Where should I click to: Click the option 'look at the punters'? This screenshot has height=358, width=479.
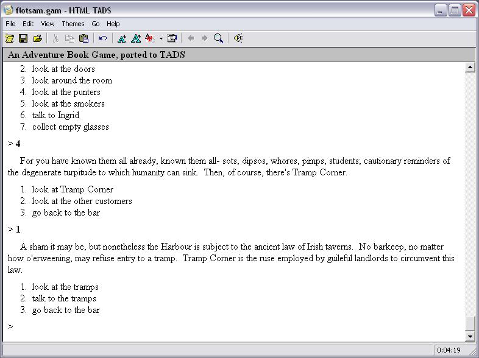pyautogui.click(x=66, y=92)
